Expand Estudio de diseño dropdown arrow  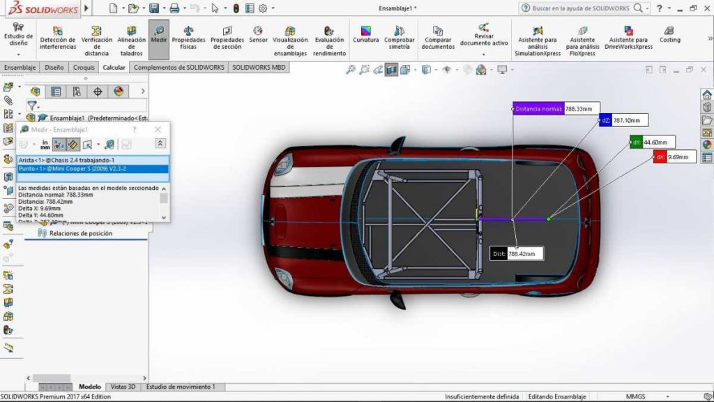(x=18, y=54)
